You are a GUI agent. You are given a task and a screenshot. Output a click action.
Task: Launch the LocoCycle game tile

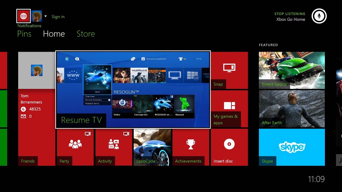pos(152,147)
